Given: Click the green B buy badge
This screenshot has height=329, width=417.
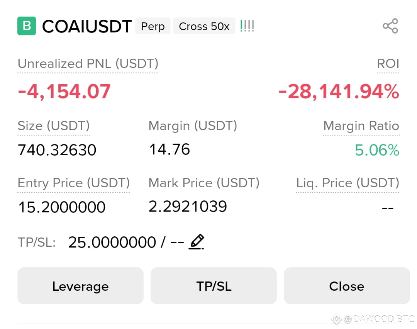Looking at the screenshot, I should click(27, 26).
